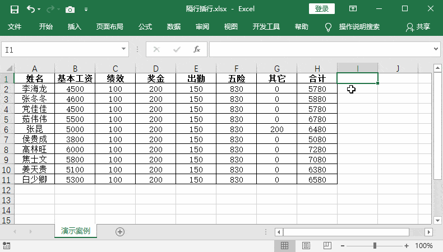This screenshot has width=443, height=252.
Task: Open Customize Quick Access Toolbar dropdown
Action: tap(86, 10)
